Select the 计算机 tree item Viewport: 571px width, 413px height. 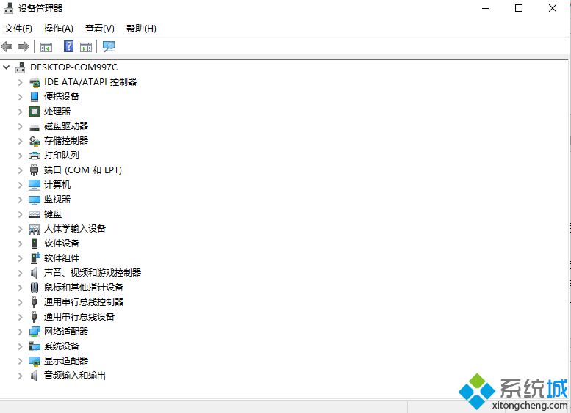(57, 185)
